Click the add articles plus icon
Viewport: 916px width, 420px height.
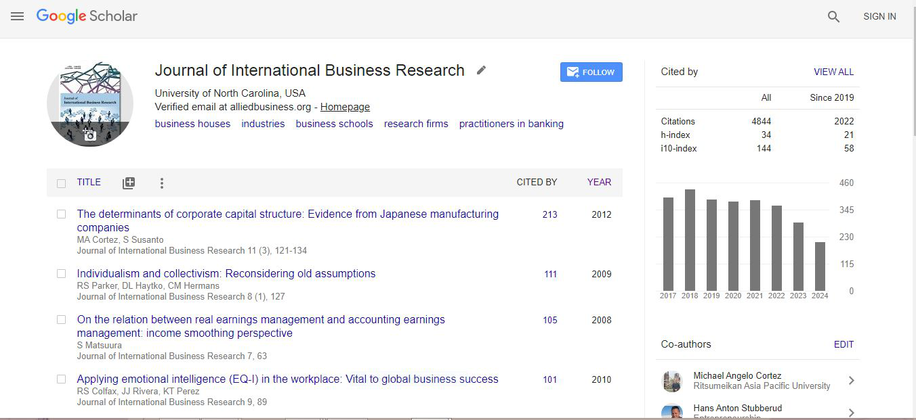129,183
